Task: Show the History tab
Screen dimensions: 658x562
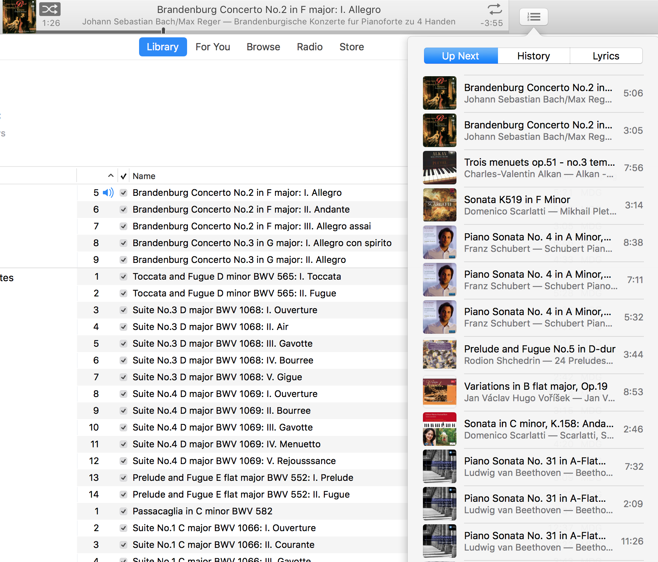Action: pyautogui.click(x=534, y=56)
